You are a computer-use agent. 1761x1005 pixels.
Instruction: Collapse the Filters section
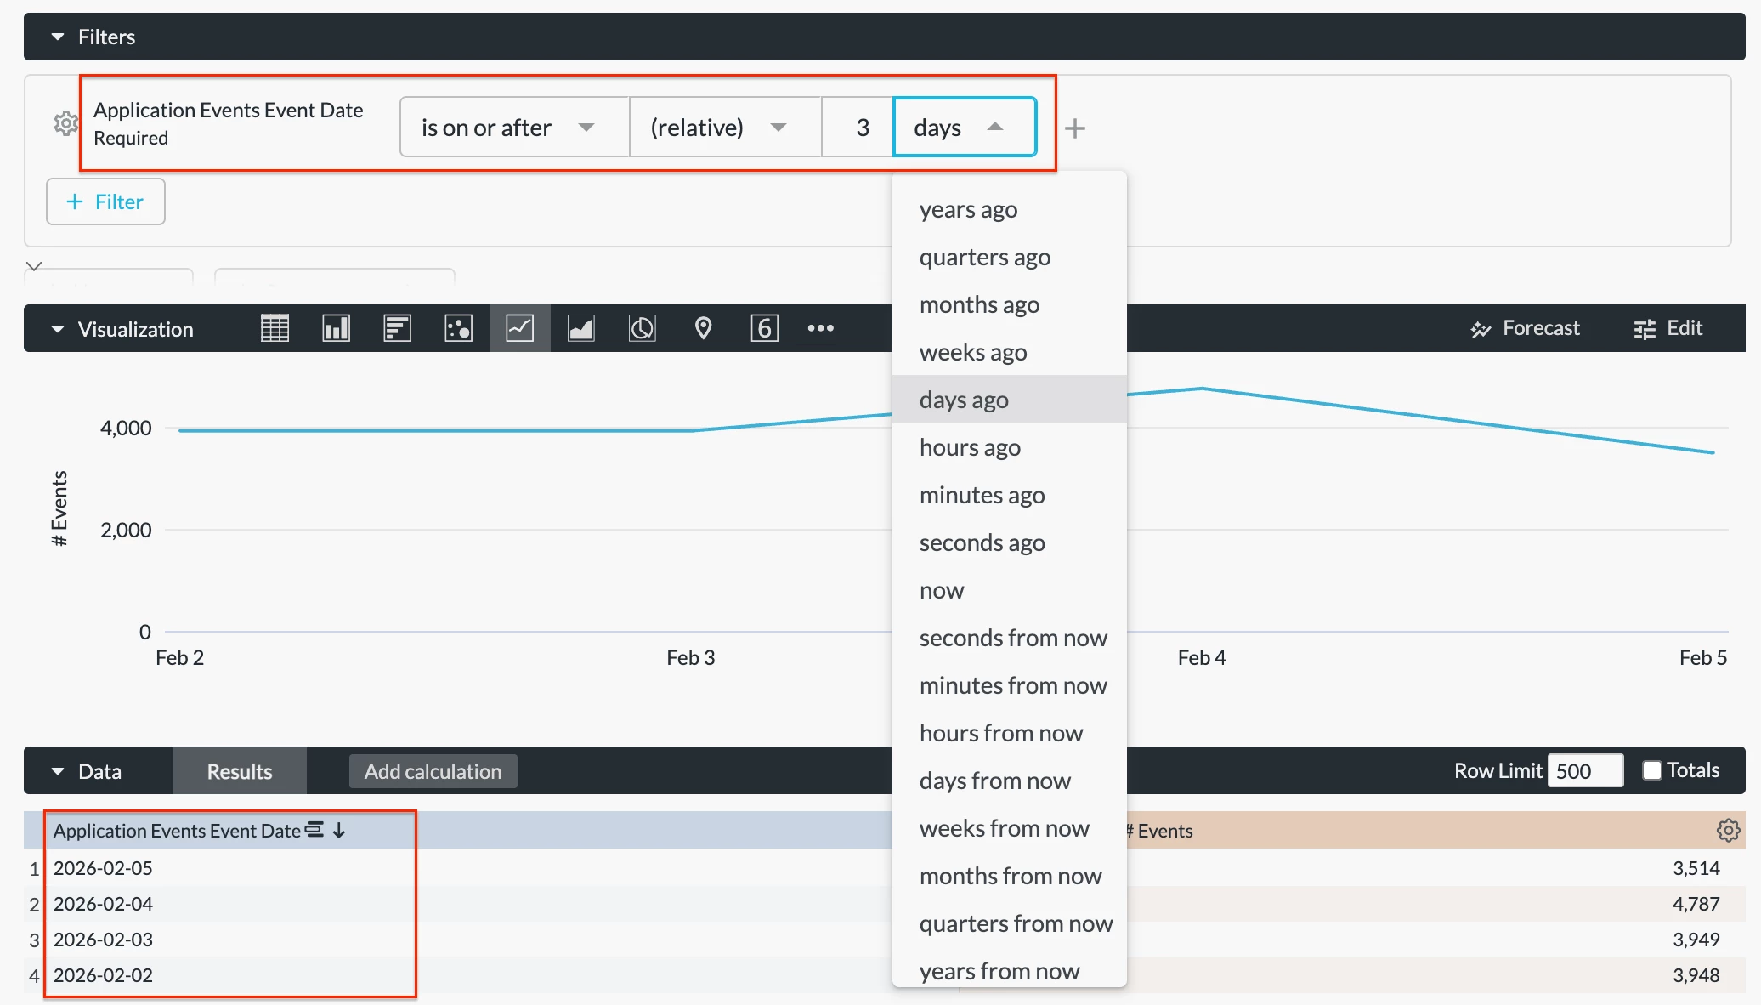tap(58, 37)
